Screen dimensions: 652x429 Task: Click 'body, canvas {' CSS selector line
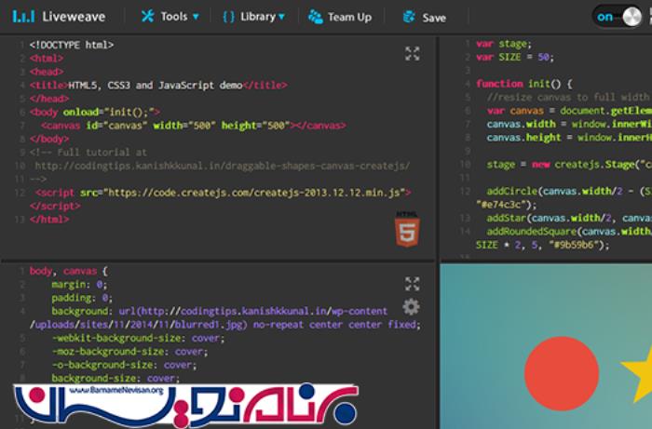pyautogui.click(x=69, y=271)
